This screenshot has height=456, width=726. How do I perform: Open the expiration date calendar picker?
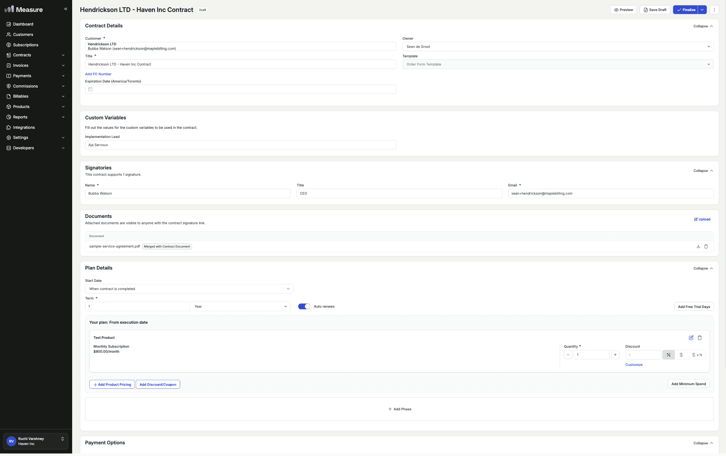(90, 89)
